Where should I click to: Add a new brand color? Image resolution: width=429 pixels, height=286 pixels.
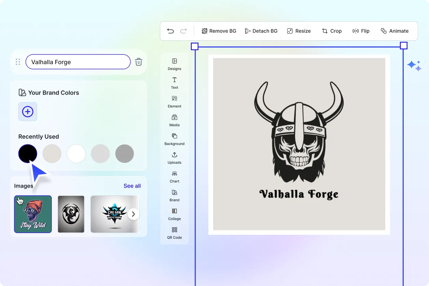[28, 112]
